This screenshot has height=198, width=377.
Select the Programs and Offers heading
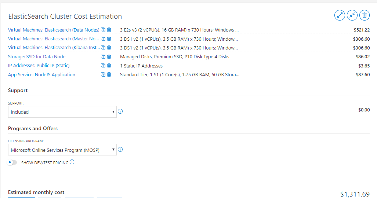pos(33,129)
